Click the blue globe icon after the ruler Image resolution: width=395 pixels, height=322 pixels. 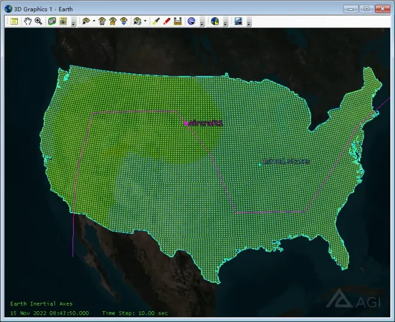click(192, 21)
